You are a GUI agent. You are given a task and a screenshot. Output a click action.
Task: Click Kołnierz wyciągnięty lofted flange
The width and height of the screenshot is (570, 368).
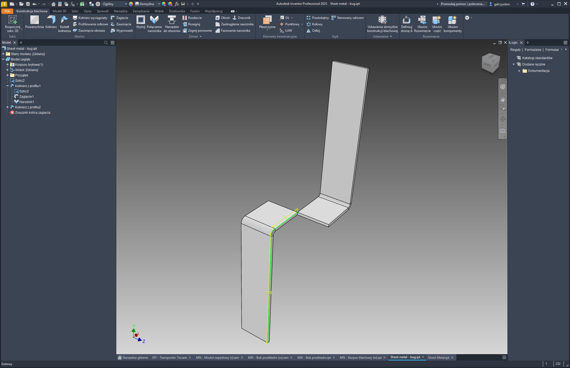[x=90, y=18]
